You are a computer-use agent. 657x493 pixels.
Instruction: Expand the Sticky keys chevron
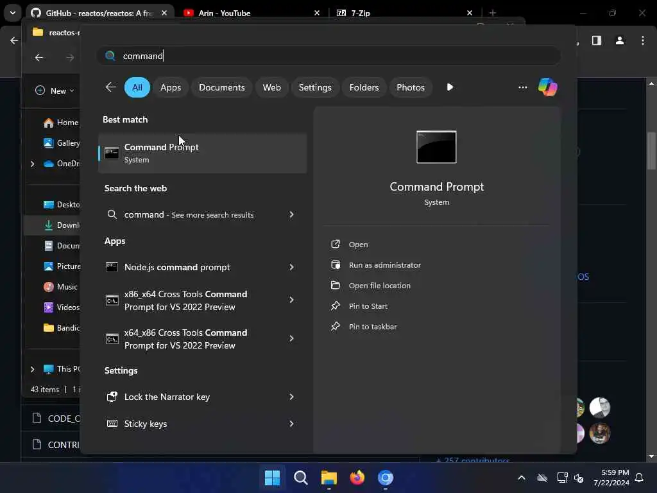click(291, 424)
